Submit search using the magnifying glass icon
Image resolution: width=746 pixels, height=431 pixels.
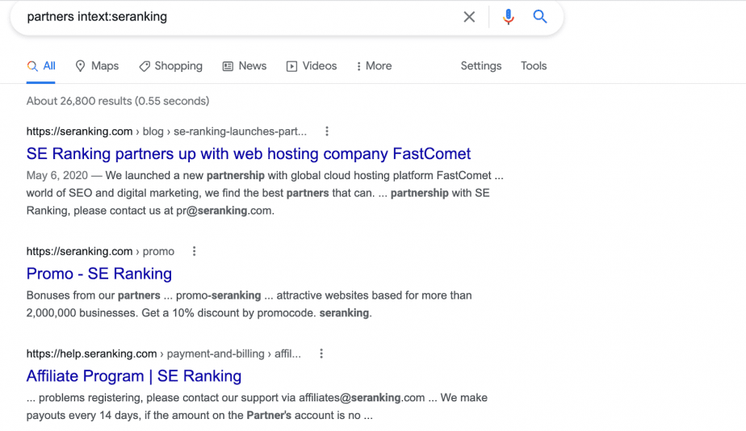(539, 17)
